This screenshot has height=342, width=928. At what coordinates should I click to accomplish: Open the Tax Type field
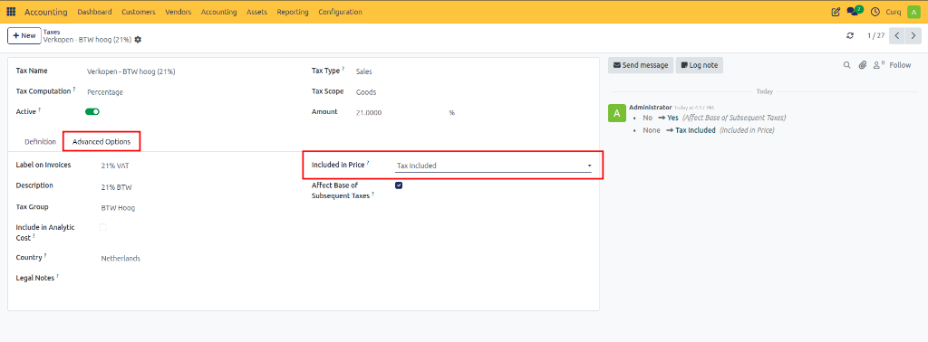[364, 71]
